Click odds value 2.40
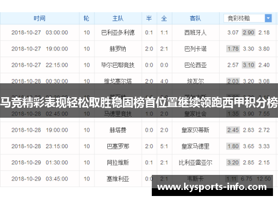This screenshot has height=201, width=278. [264, 65]
